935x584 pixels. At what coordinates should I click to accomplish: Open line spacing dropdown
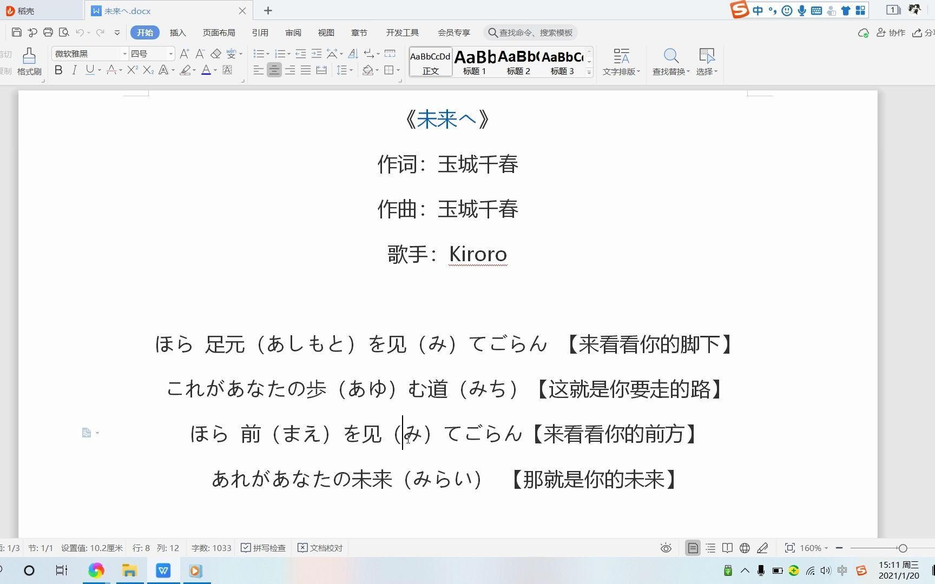[351, 70]
